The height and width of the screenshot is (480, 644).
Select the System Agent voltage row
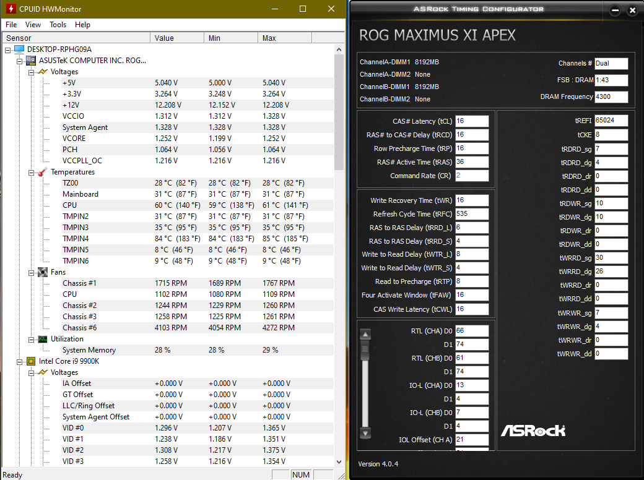point(198,127)
